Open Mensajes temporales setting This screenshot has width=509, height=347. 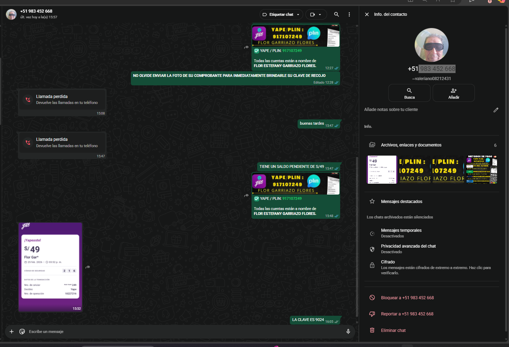[401, 233]
